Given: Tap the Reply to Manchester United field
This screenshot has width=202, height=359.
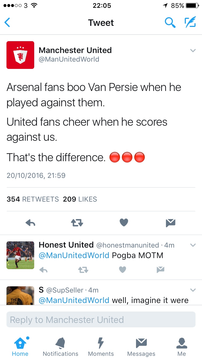Looking at the screenshot, I should click(x=101, y=319).
